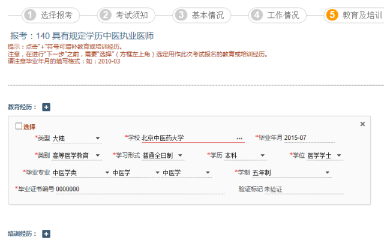Click the 毕业证书编号 field showing 0000000
This screenshot has height=249, width=384.
pos(140,189)
